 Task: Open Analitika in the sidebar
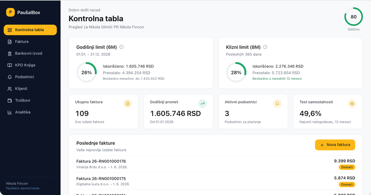pos(30,112)
